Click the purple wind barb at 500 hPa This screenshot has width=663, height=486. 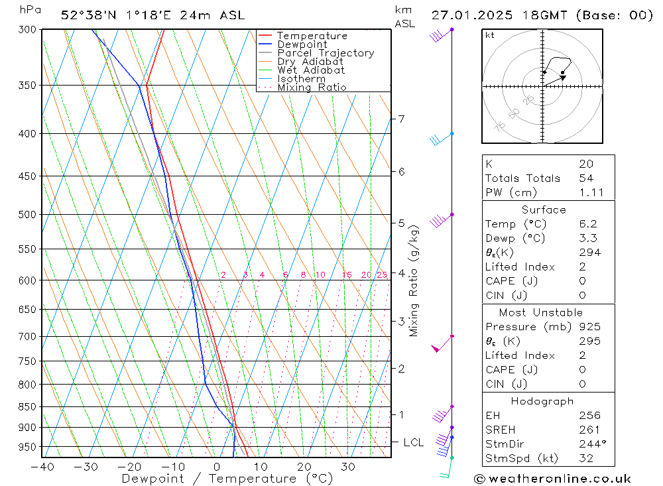click(442, 220)
